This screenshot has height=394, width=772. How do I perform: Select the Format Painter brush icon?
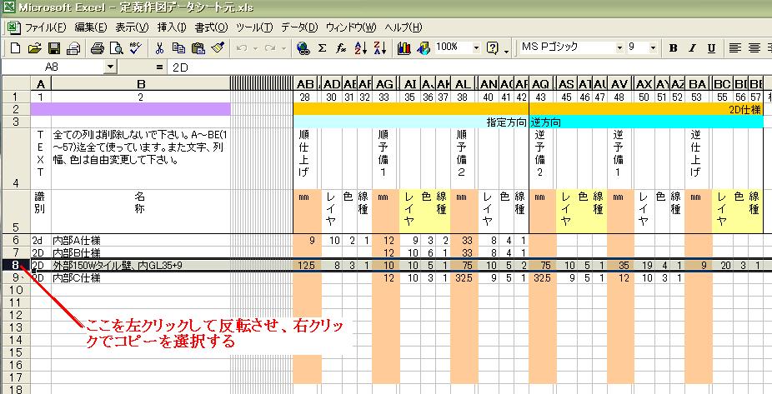[x=218, y=47]
